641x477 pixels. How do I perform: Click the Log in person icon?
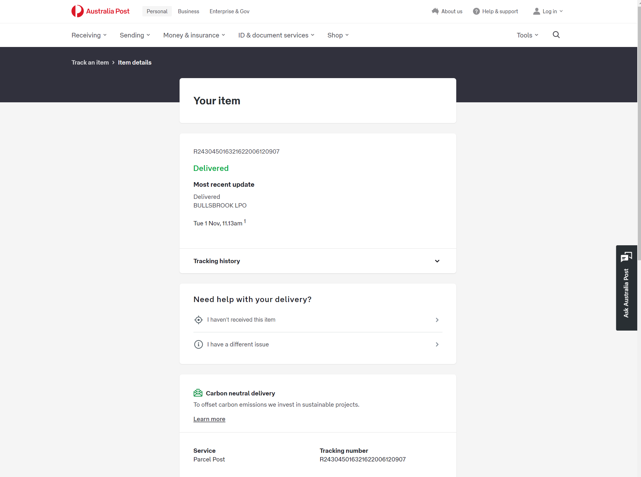536,11
